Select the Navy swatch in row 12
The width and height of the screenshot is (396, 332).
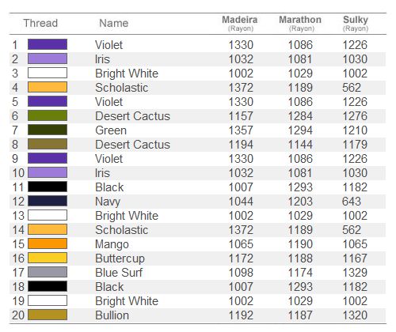tap(48, 201)
